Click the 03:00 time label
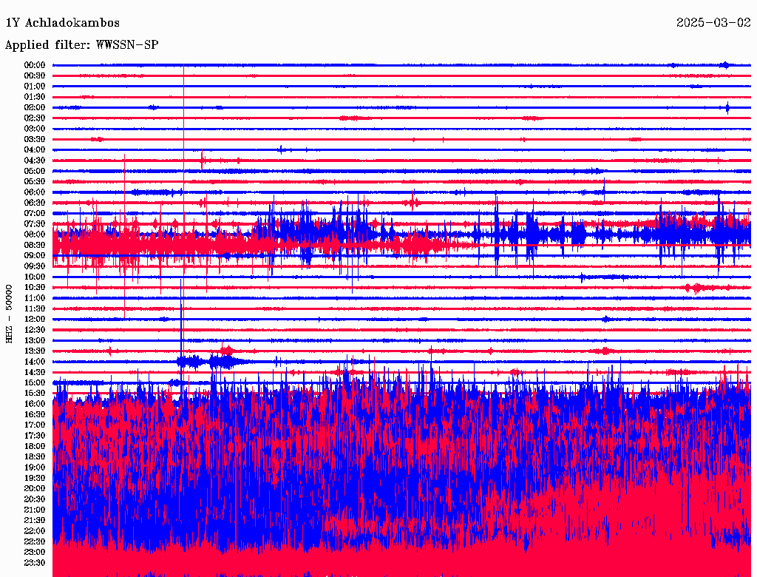757x577 pixels. 35,129
